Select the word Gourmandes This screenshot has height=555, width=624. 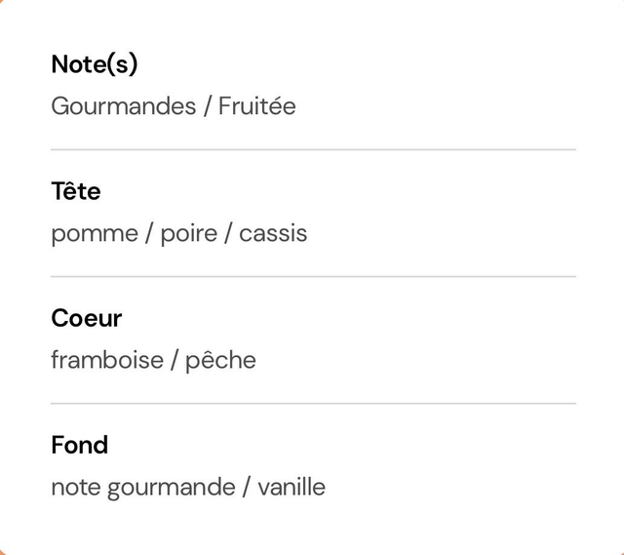click(x=124, y=106)
